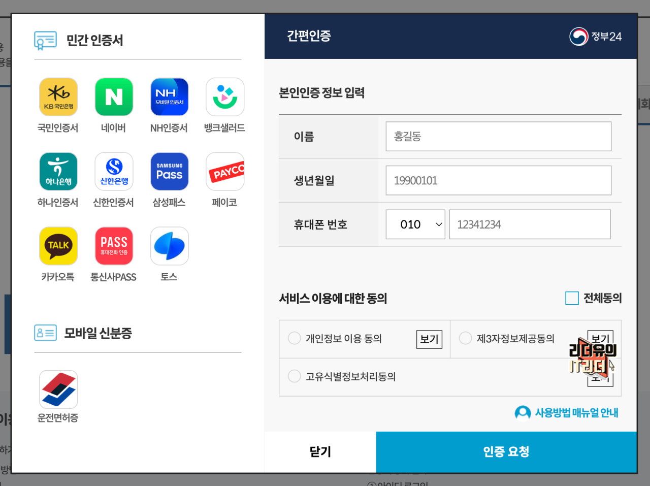
Task: Select 고유식별정보처리동의 radio button
Action: click(295, 376)
